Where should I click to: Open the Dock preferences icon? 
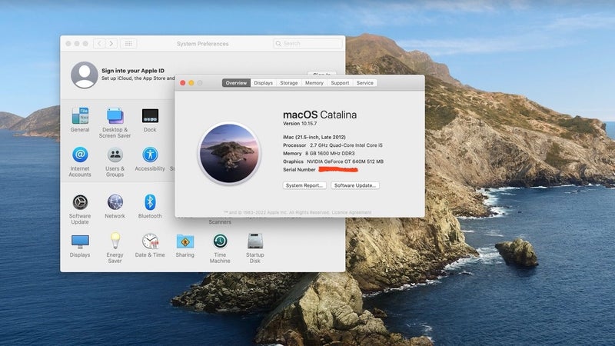click(x=150, y=116)
